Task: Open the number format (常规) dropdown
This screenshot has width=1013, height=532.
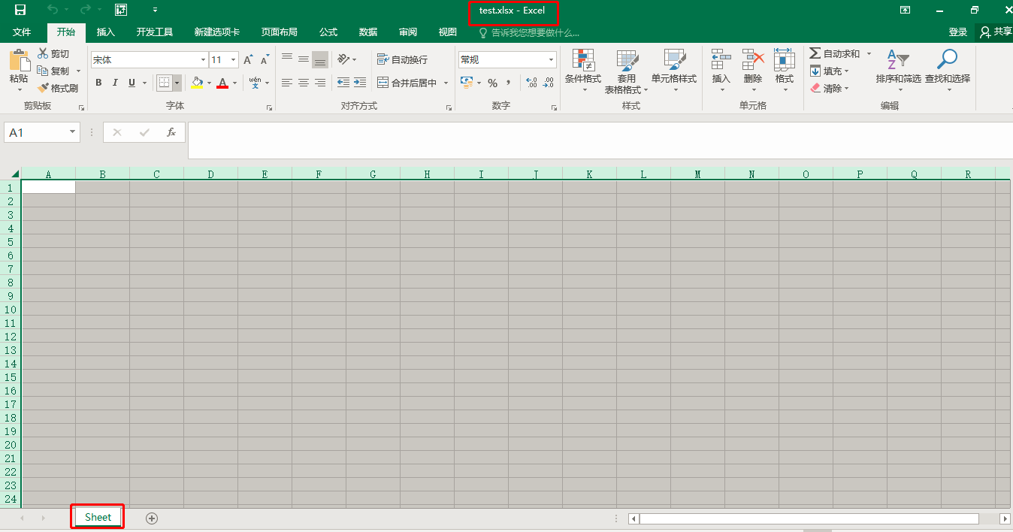Action: coord(551,59)
